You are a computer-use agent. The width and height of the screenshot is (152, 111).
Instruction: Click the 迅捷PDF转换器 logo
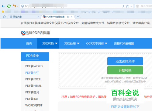coord(35,33)
